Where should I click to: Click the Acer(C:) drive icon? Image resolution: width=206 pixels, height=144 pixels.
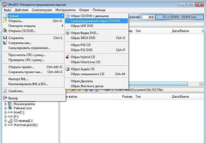(10, 112)
